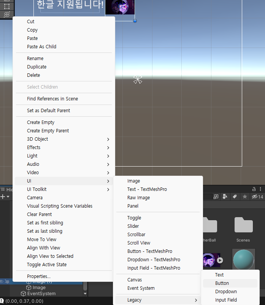Viewport: 265px width, 305px height.
Task: Select the video thumbnail in scene view
Action: (x=120, y=7)
